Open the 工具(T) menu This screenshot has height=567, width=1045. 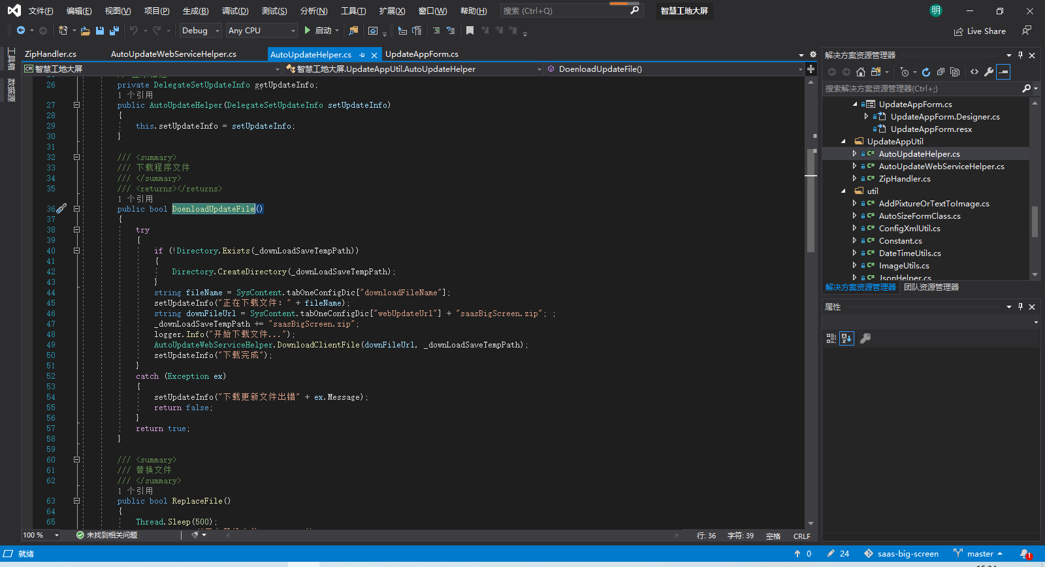coord(353,10)
